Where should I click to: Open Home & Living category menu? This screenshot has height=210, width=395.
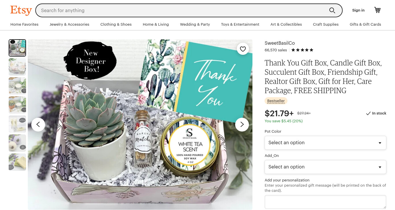(156, 25)
